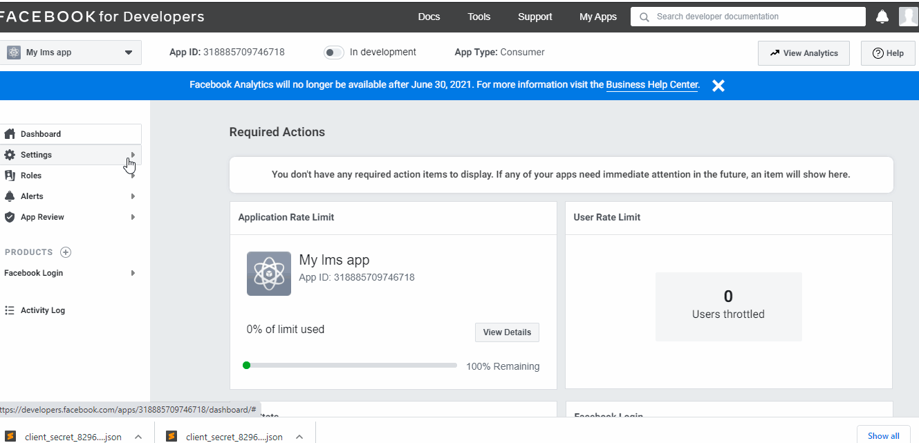Click the My lms app atom icon in selector
Screen dimensions: 919x443
(14, 53)
